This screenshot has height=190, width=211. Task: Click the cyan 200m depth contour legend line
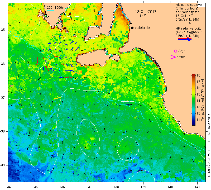pyautogui.click(x=51, y=10)
